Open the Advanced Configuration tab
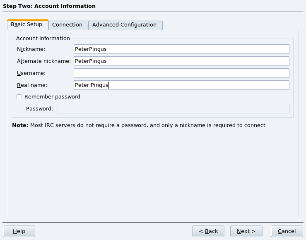 coord(125,25)
